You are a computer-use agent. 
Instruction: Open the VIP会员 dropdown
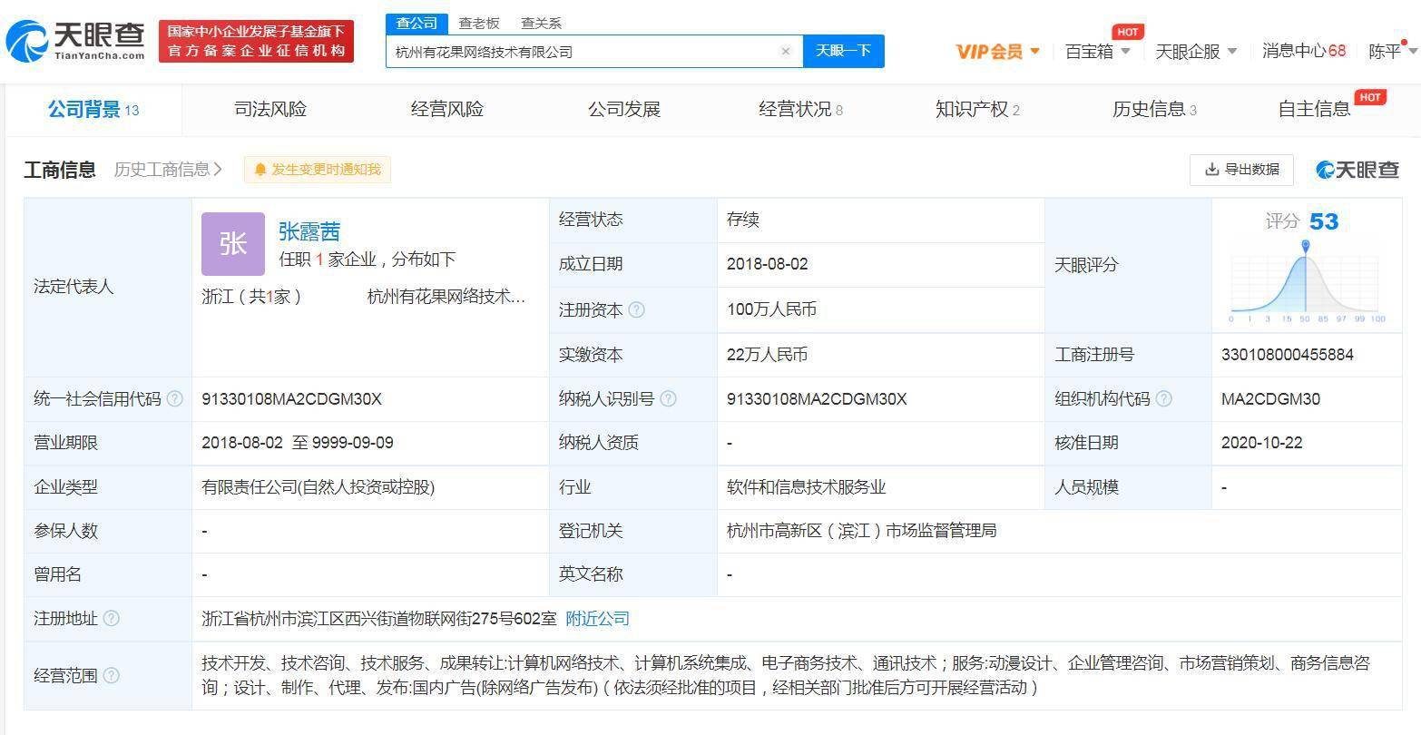(x=997, y=51)
